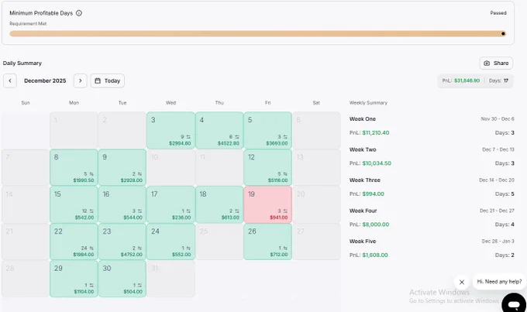Screen dimensions: 527x312
Task: Click the Week Three heading
Action: (365, 180)
